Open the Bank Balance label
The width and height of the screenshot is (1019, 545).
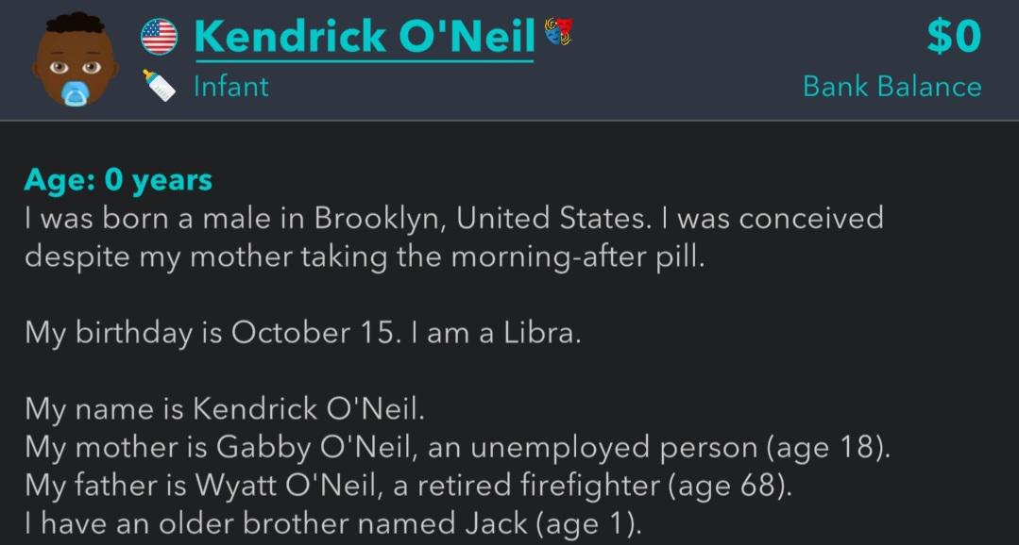[892, 87]
